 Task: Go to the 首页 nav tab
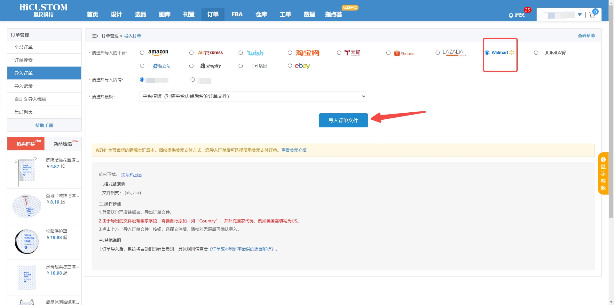coord(92,14)
